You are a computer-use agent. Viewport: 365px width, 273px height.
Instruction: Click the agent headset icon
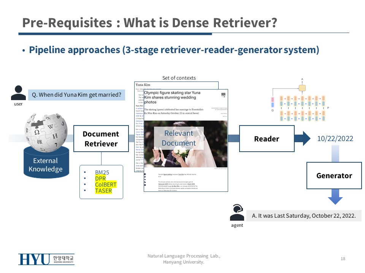(236, 213)
